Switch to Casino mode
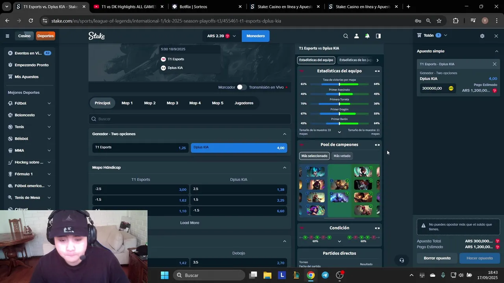Image resolution: width=504 pixels, height=283 pixels. pyautogui.click(x=24, y=36)
